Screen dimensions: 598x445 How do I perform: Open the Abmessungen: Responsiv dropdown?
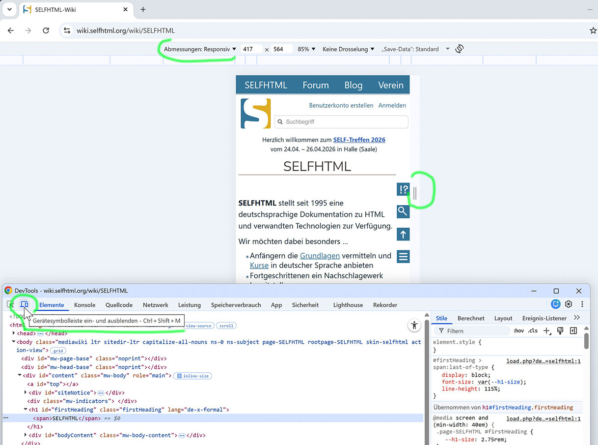(199, 49)
